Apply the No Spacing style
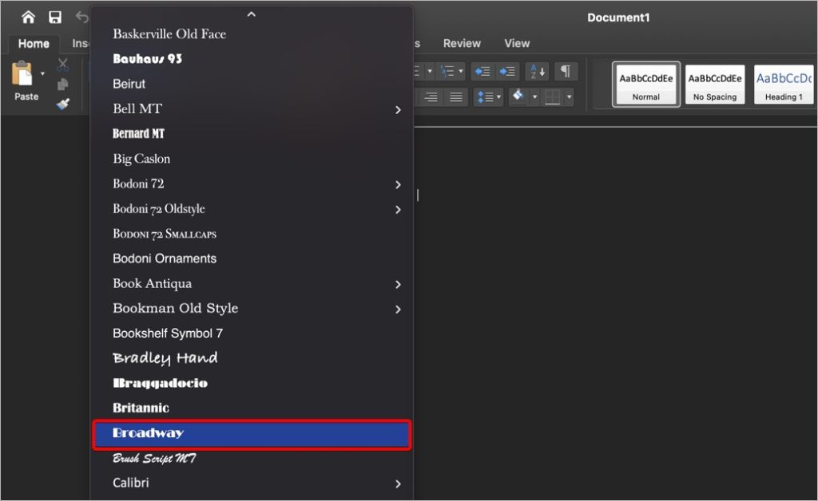The width and height of the screenshot is (818, 501). pos(715,84)
